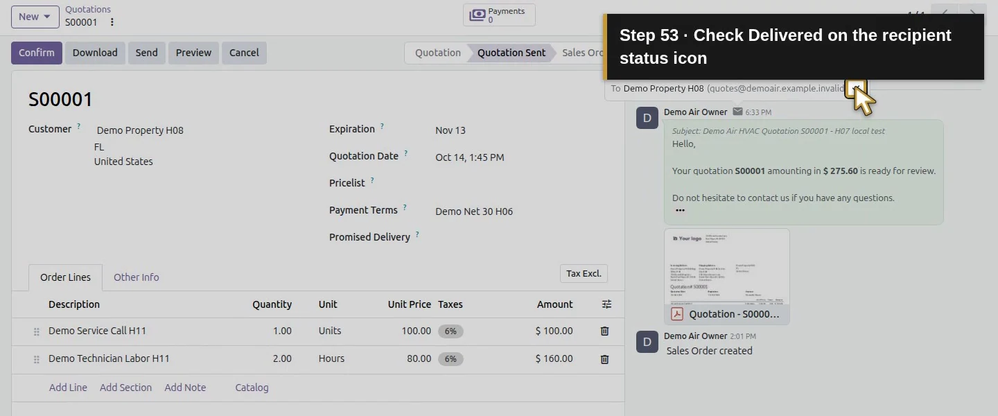
Task: Click the quantity 2.00 cell
Action: (x=282, y=359)
